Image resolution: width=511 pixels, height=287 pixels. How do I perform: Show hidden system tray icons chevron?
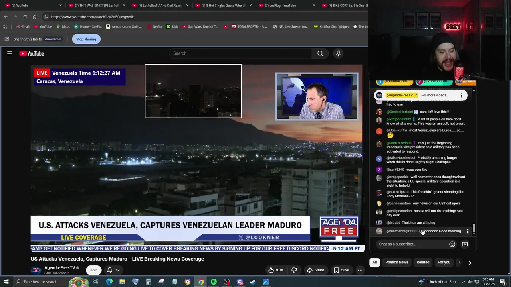463,282
